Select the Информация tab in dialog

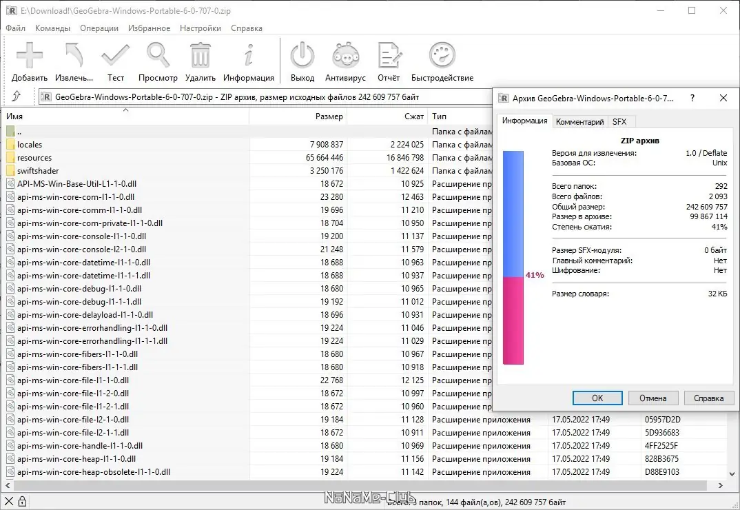pyautogui.click(x=524, y=121)
